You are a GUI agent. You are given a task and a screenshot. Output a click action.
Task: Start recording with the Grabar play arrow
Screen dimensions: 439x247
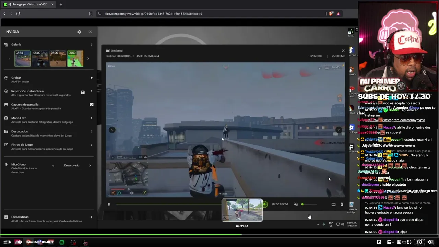91,78
